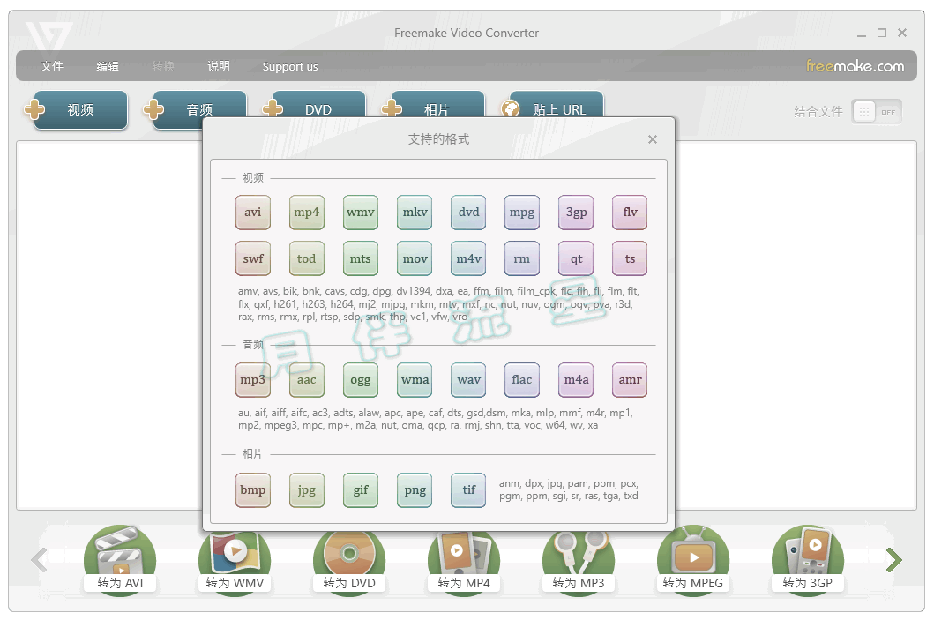
Task: Pick the ts format badge
Action: [630, 258]
